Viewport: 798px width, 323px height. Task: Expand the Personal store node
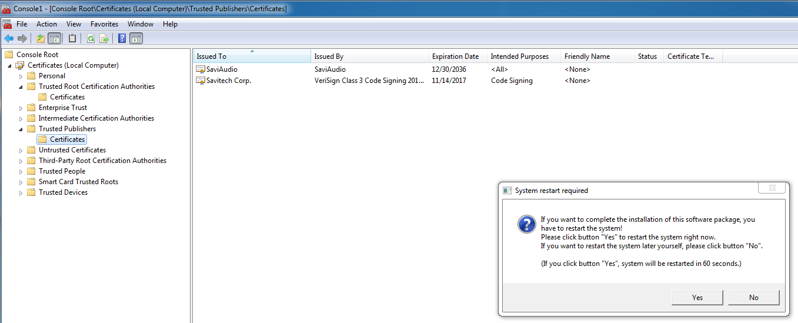tap(21, 76)
